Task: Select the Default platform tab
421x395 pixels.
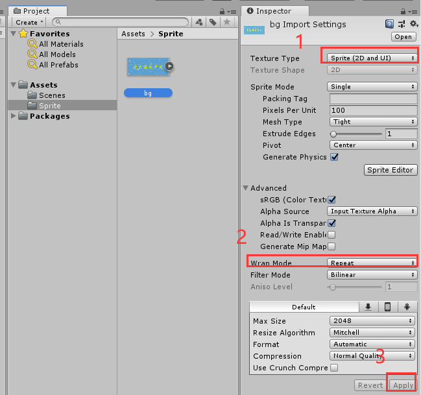Action: [304, 307]
